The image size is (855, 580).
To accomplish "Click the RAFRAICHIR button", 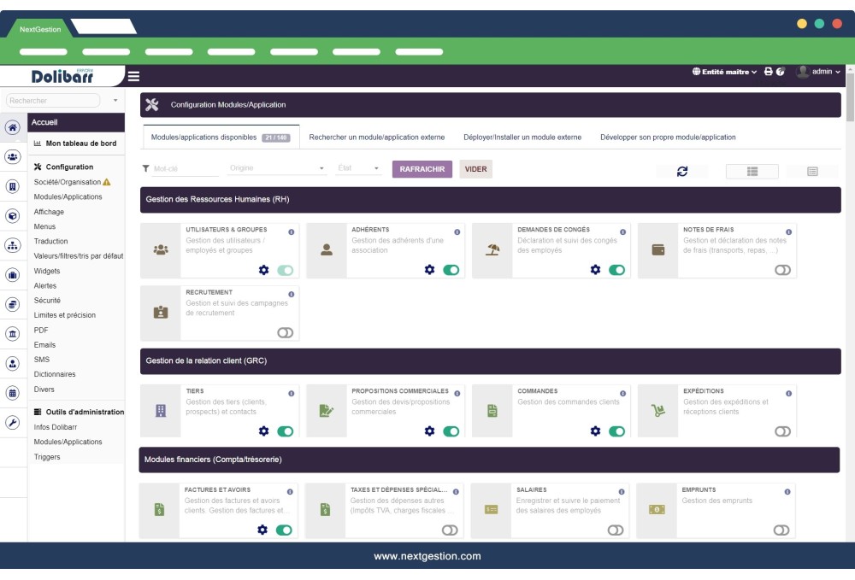I will [x=421, y=168].
